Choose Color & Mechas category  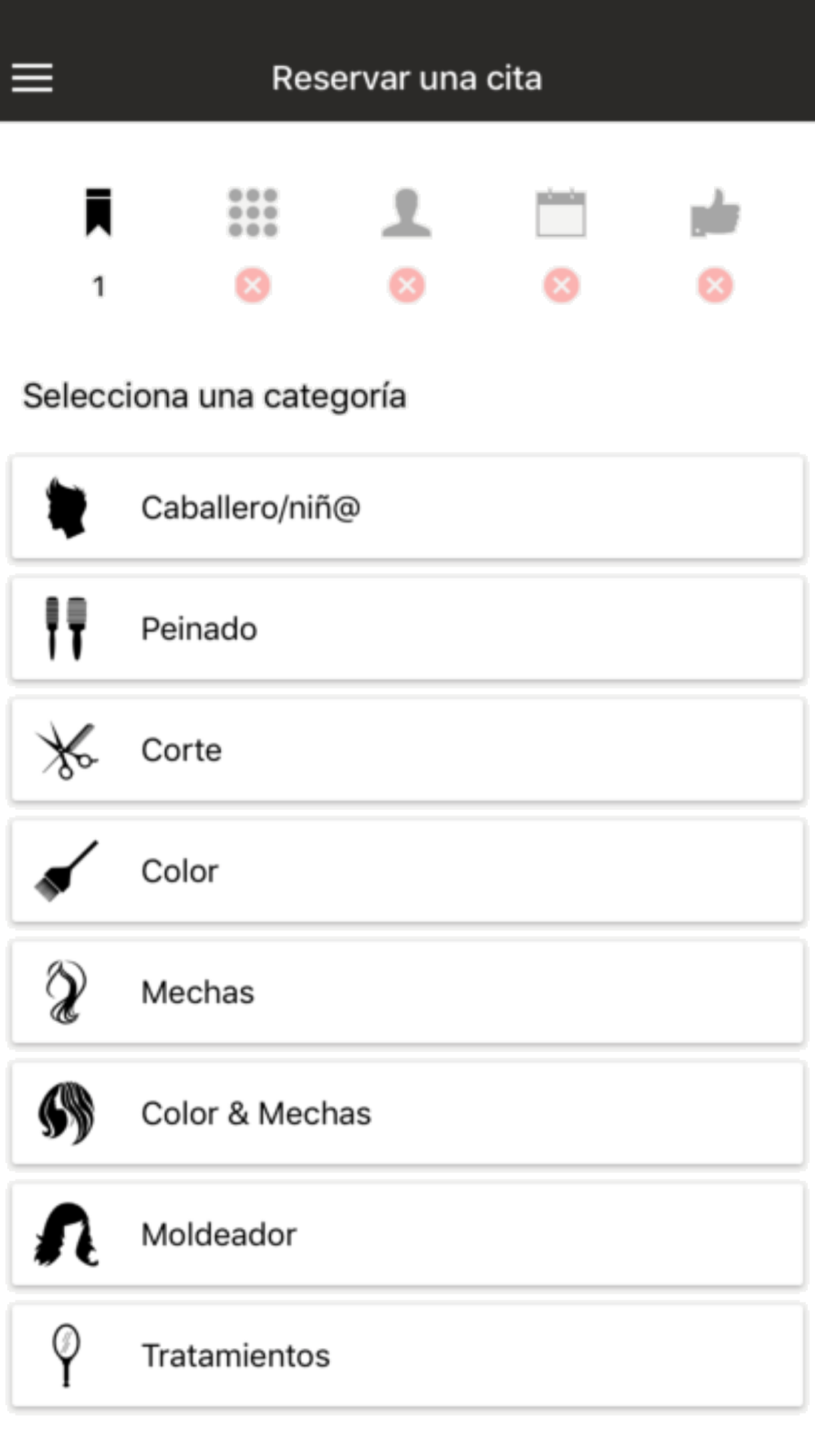pyautogui.click(x=407, y=1113)
